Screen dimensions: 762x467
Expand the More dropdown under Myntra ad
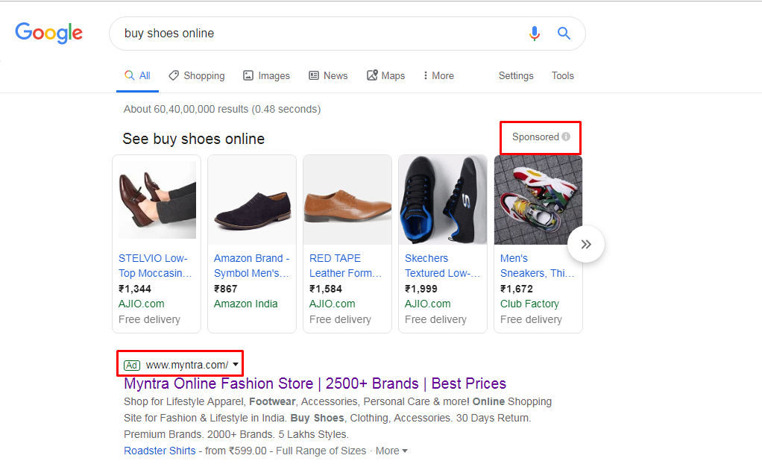(391, 451)
